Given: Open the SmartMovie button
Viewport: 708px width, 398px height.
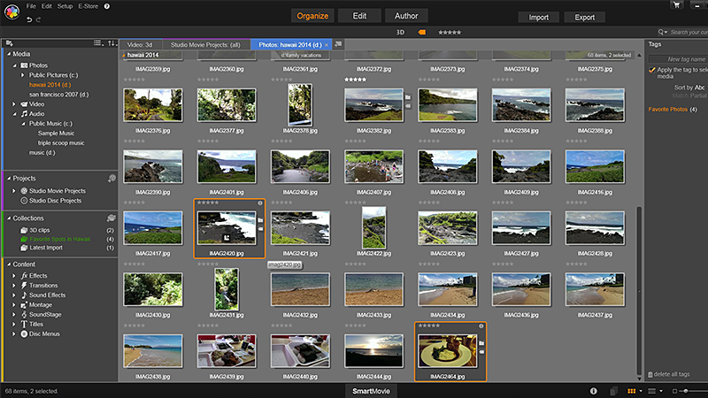Looking at the screenshot, I should click(370, 390).
